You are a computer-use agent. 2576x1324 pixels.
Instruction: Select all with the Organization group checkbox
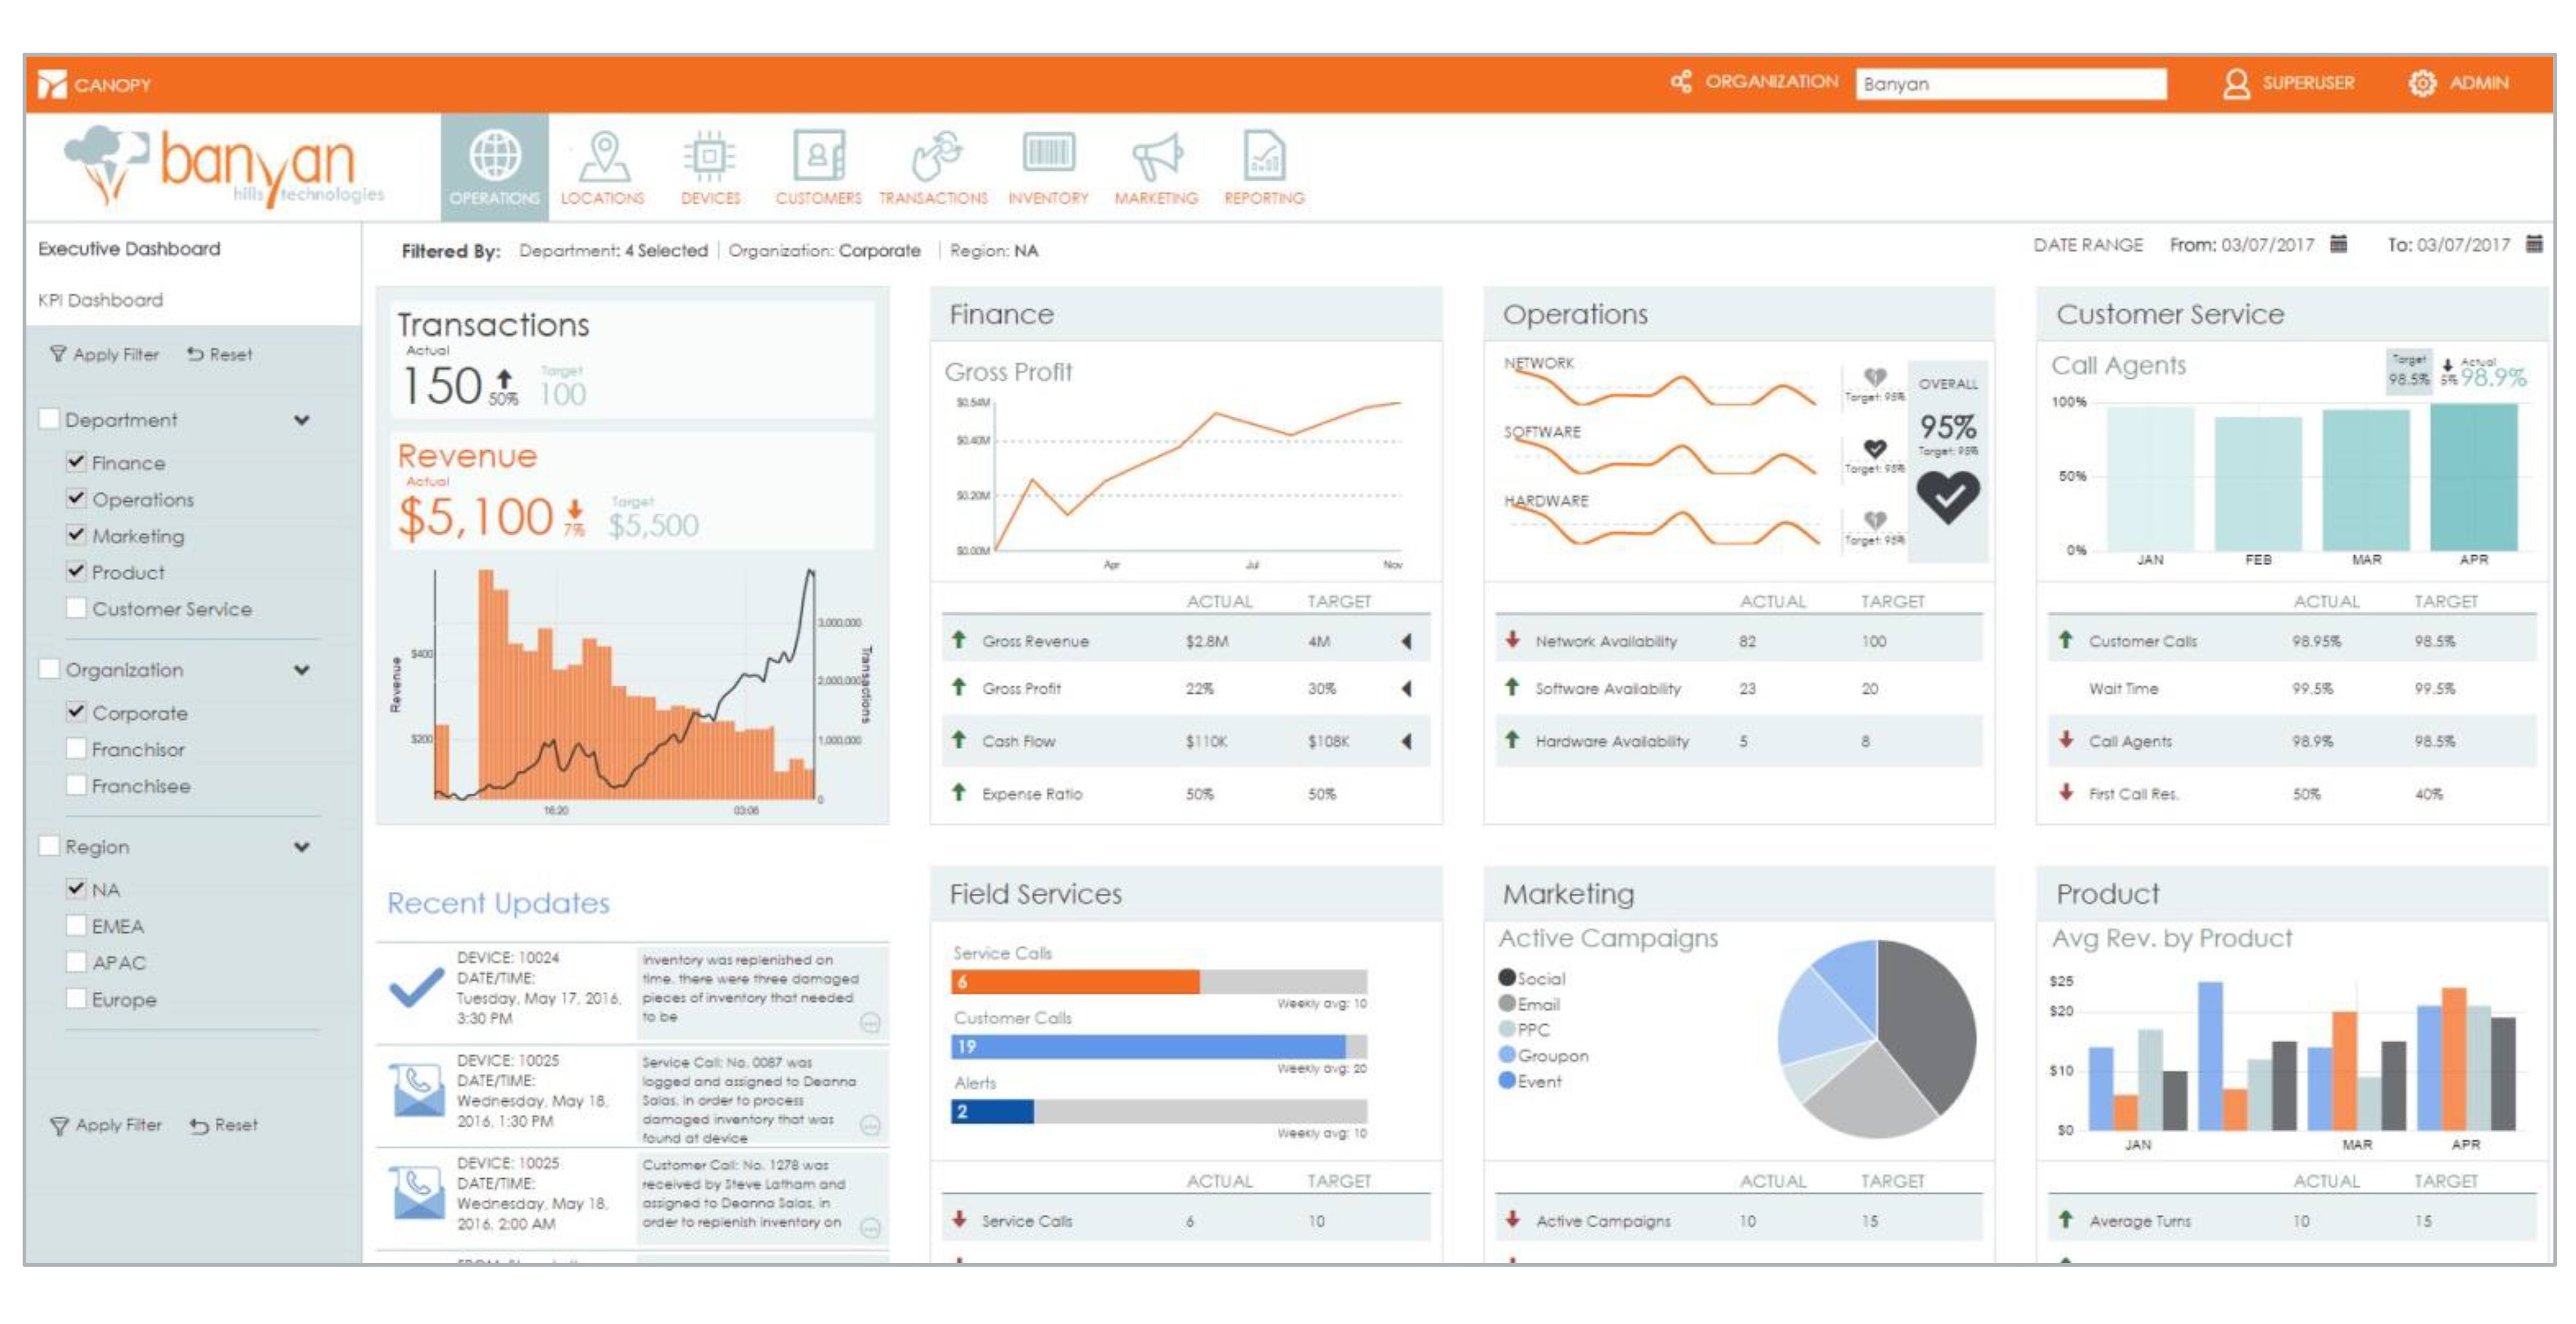click(48, 669)
